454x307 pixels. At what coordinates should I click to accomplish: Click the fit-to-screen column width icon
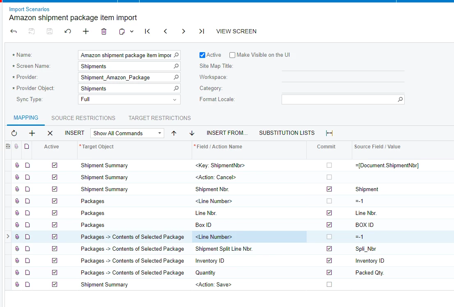329,133
